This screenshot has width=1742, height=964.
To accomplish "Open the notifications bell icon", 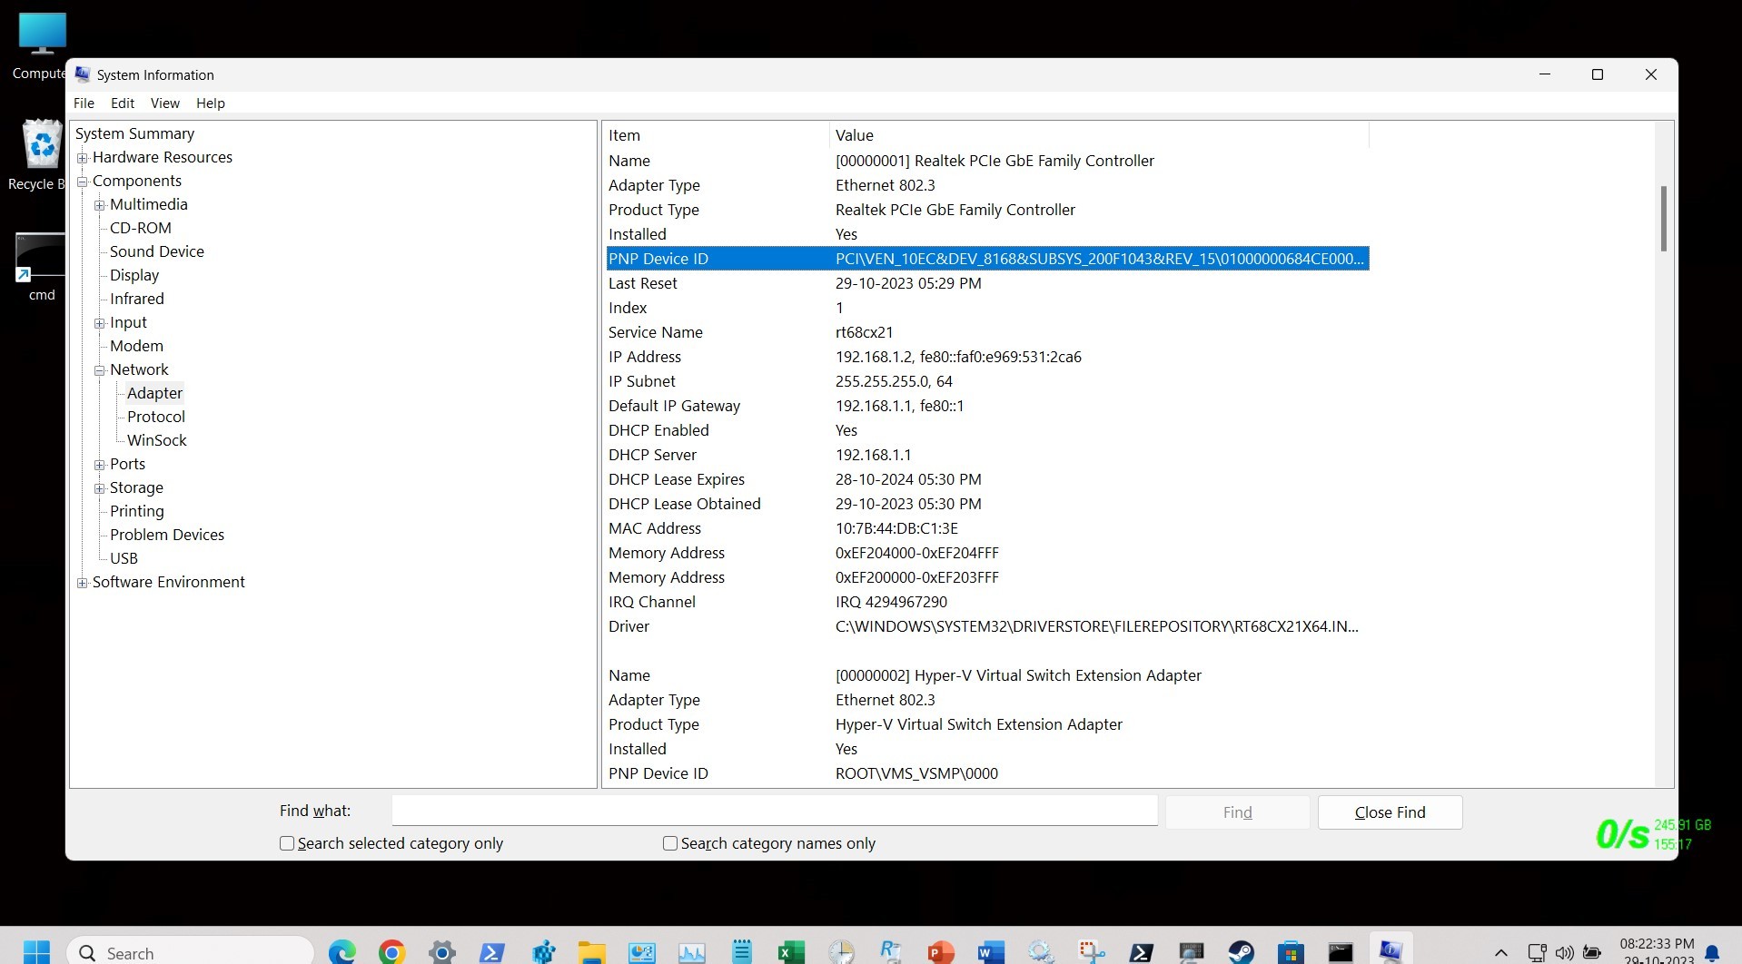I will point(1712,954).
